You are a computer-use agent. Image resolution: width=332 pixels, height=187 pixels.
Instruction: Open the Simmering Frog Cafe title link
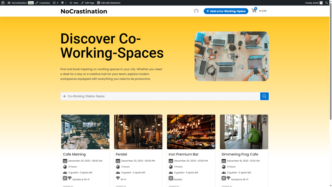coord(240,154)
